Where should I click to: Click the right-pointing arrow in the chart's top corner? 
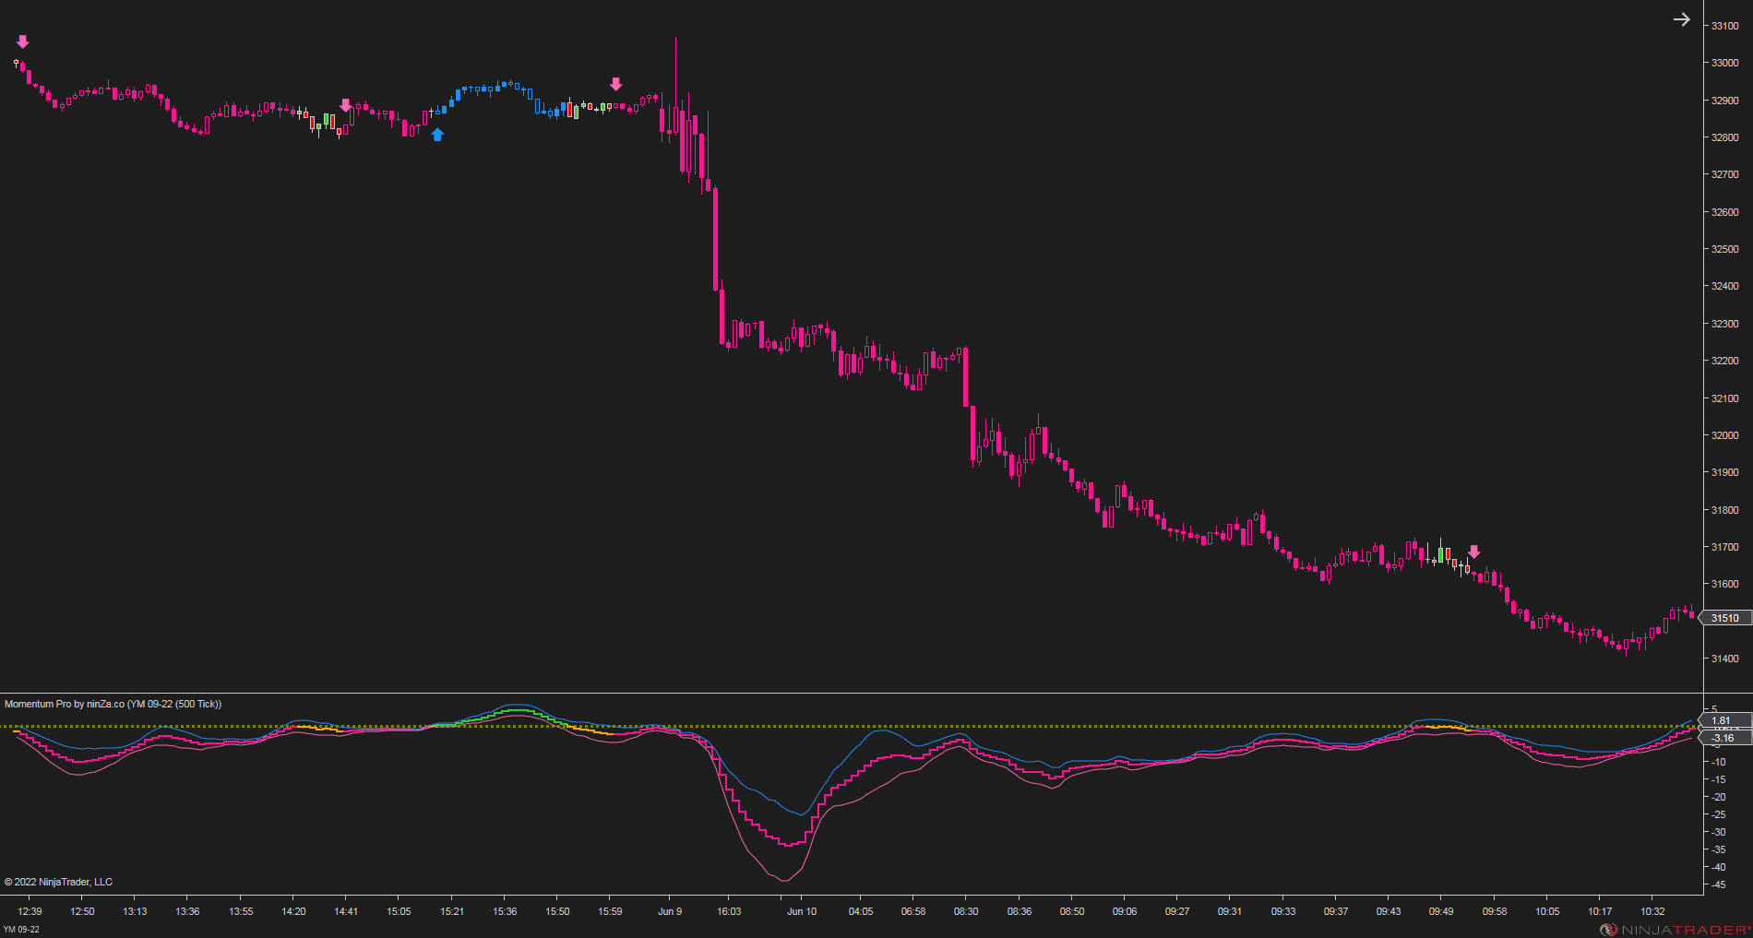(1682, 19)
